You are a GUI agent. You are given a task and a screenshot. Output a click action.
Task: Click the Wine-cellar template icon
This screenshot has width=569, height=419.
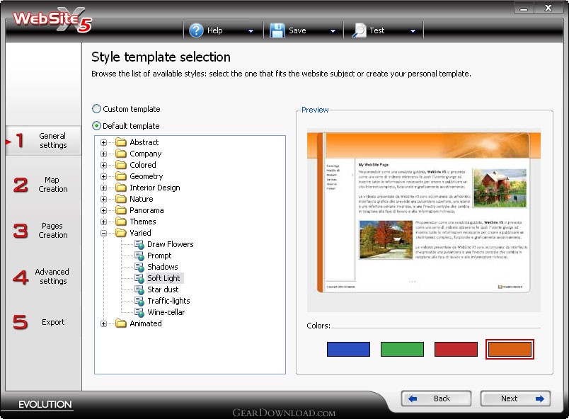pyautogui.click(x=139, y=312)
